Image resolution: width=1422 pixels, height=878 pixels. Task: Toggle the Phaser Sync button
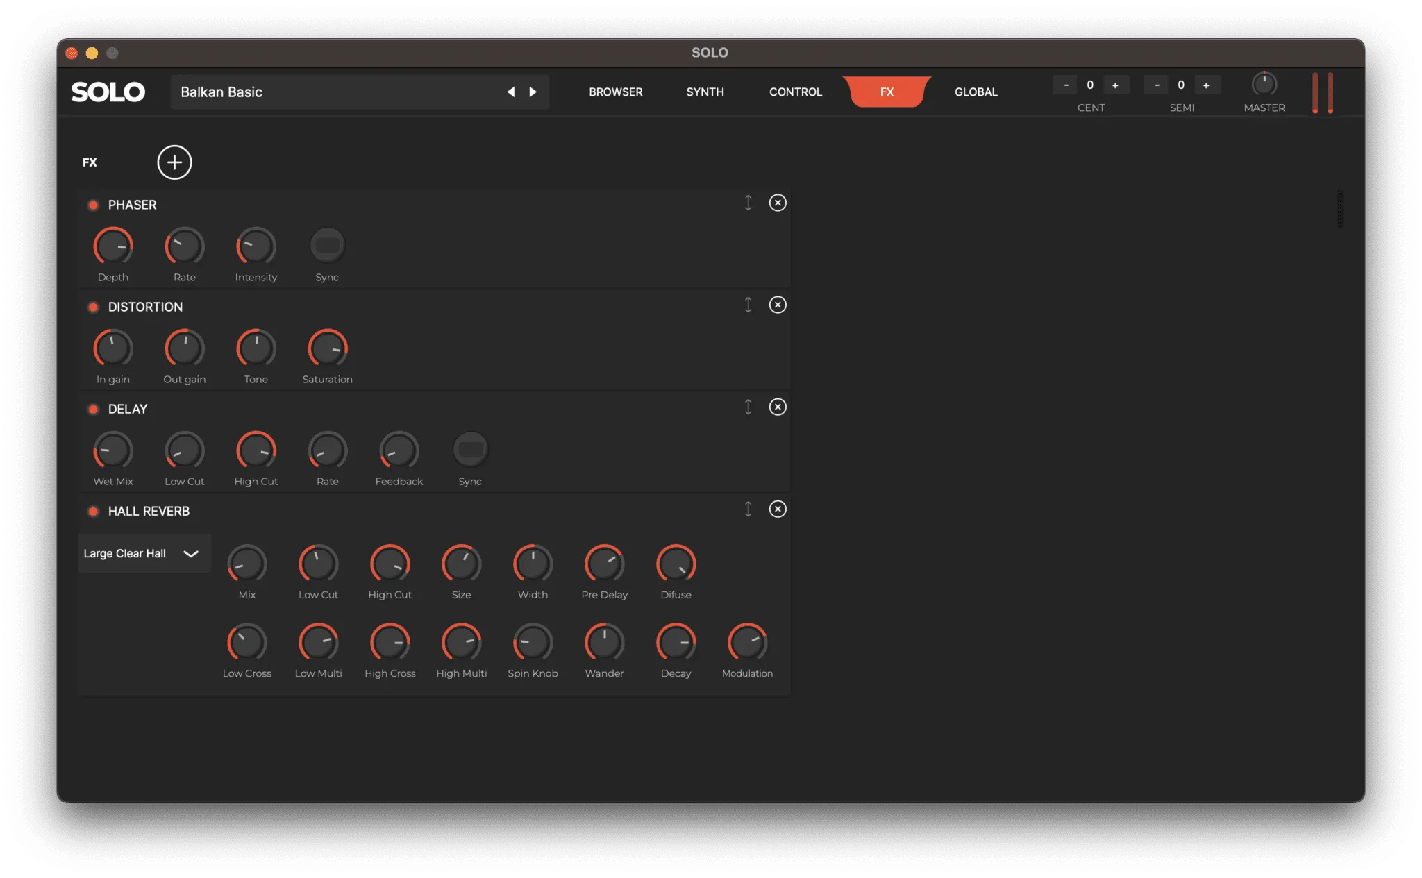327,246
